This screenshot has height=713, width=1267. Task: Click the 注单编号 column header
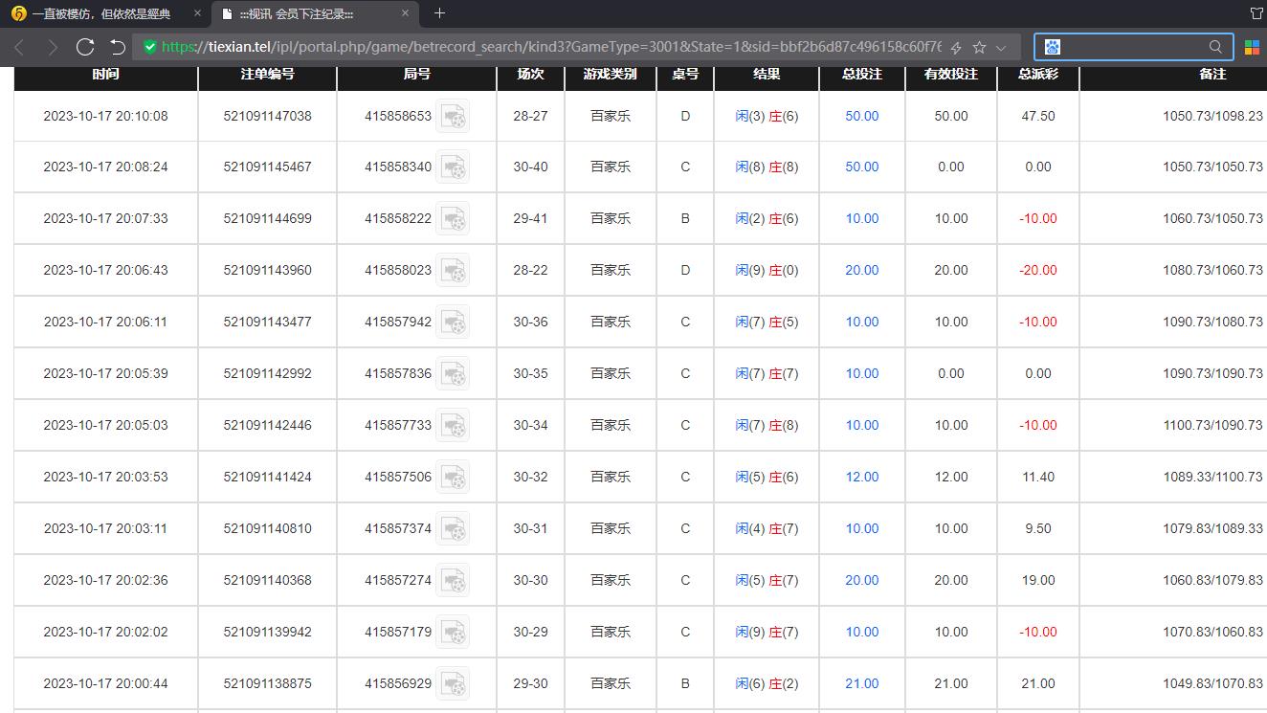pos(267,74)
